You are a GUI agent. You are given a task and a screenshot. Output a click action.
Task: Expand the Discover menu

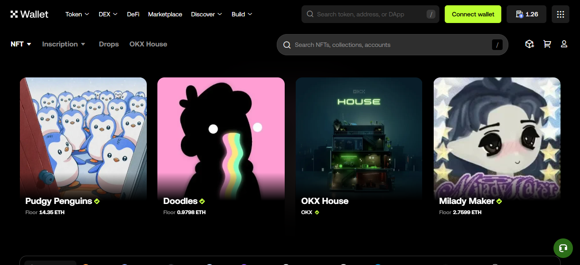tap(207, 14)
